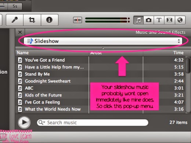The width and height of the screenshot is (191, 143).
Task: Click the music file icon beside Goodnight Sweetheart
Action: point(20,81)
